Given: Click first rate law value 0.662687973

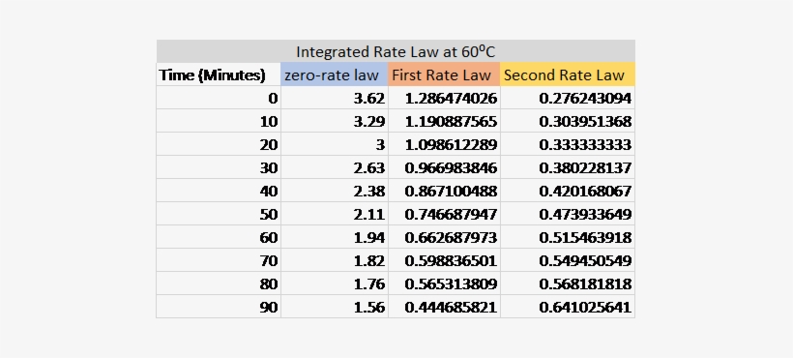Looking at the screenshot, I should click(444, 238).
